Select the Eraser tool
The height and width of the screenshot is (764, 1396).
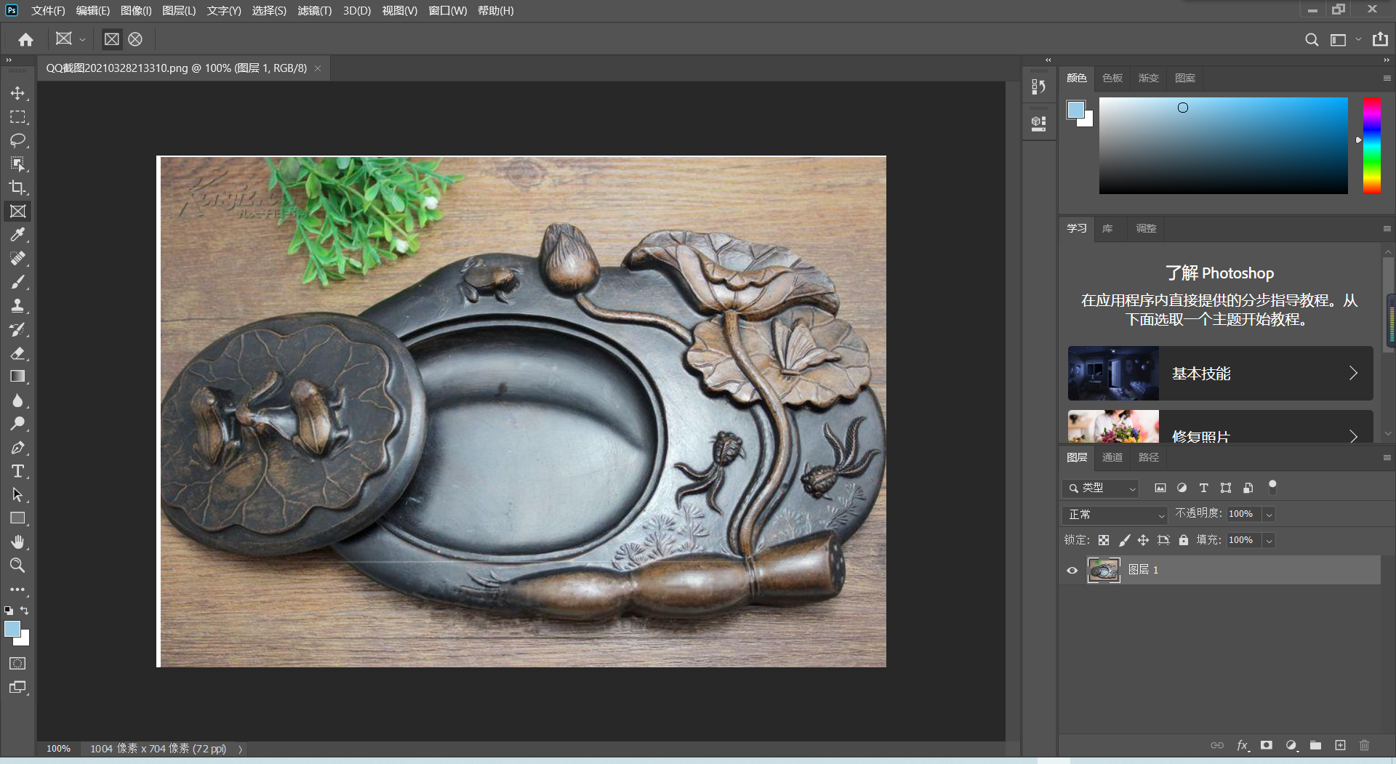coord(17,353)
